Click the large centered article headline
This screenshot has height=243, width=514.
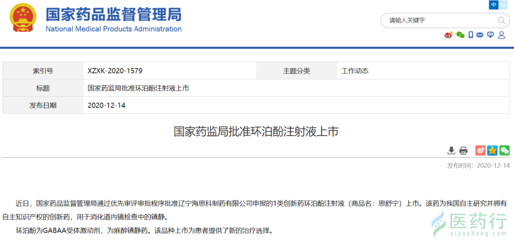point(256,132)
